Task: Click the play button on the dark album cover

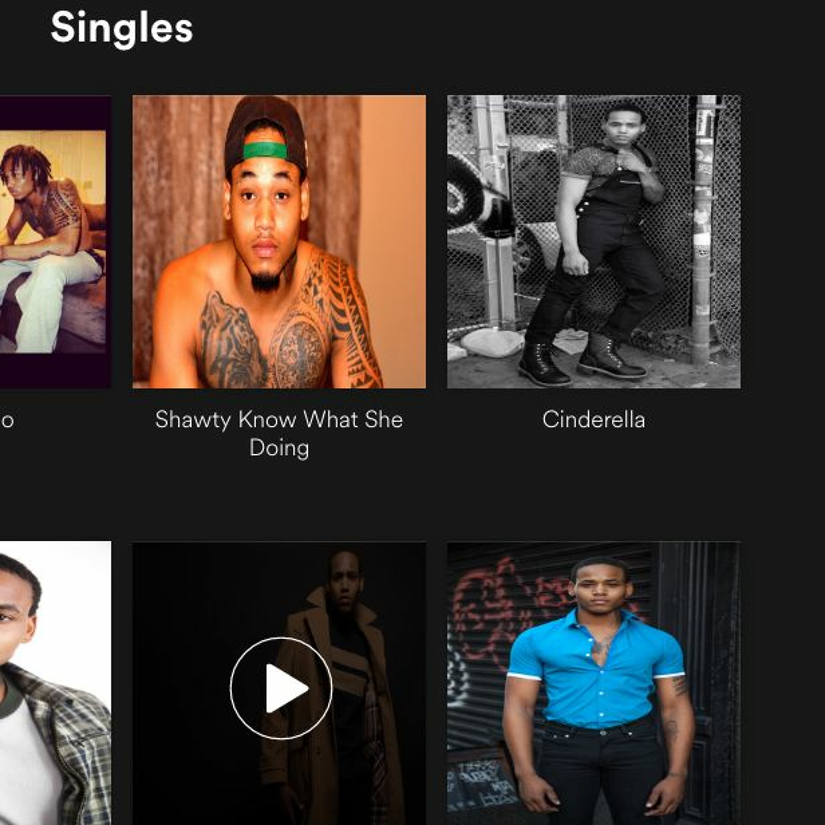Action: pyautogui.click(x=281, y=688)
